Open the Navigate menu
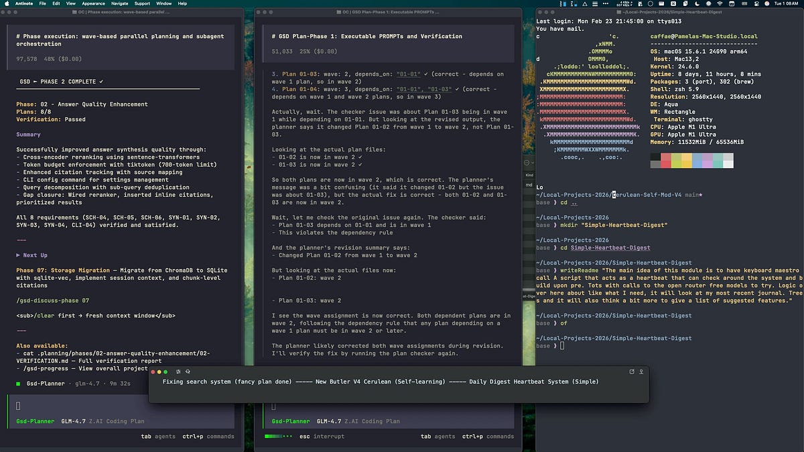This screenshot has width=804, height=452. point(119,3)
